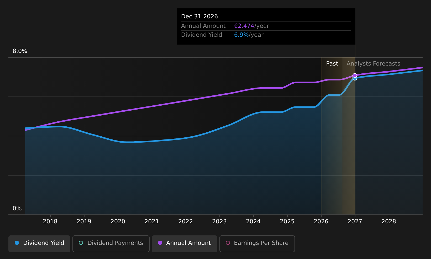Click the 8.0% y-axis label
This screenshot has height=259, width=431.
(20, 51)
